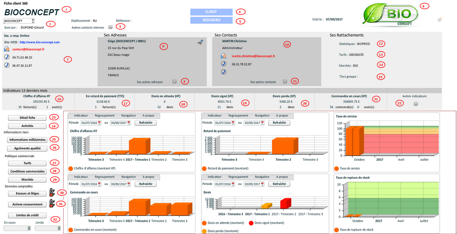Image resolution: width=457 pixels, height=234 pixels.
Task: Click the envelope icon next to contact@bioconcept.fr
Action: point(7,49)
